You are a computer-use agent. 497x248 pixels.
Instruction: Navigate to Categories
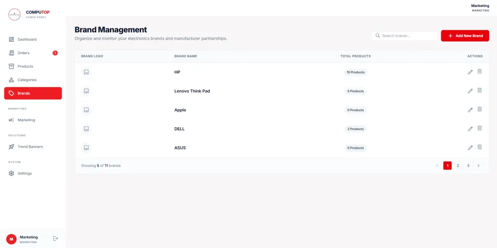click(33, 80)
